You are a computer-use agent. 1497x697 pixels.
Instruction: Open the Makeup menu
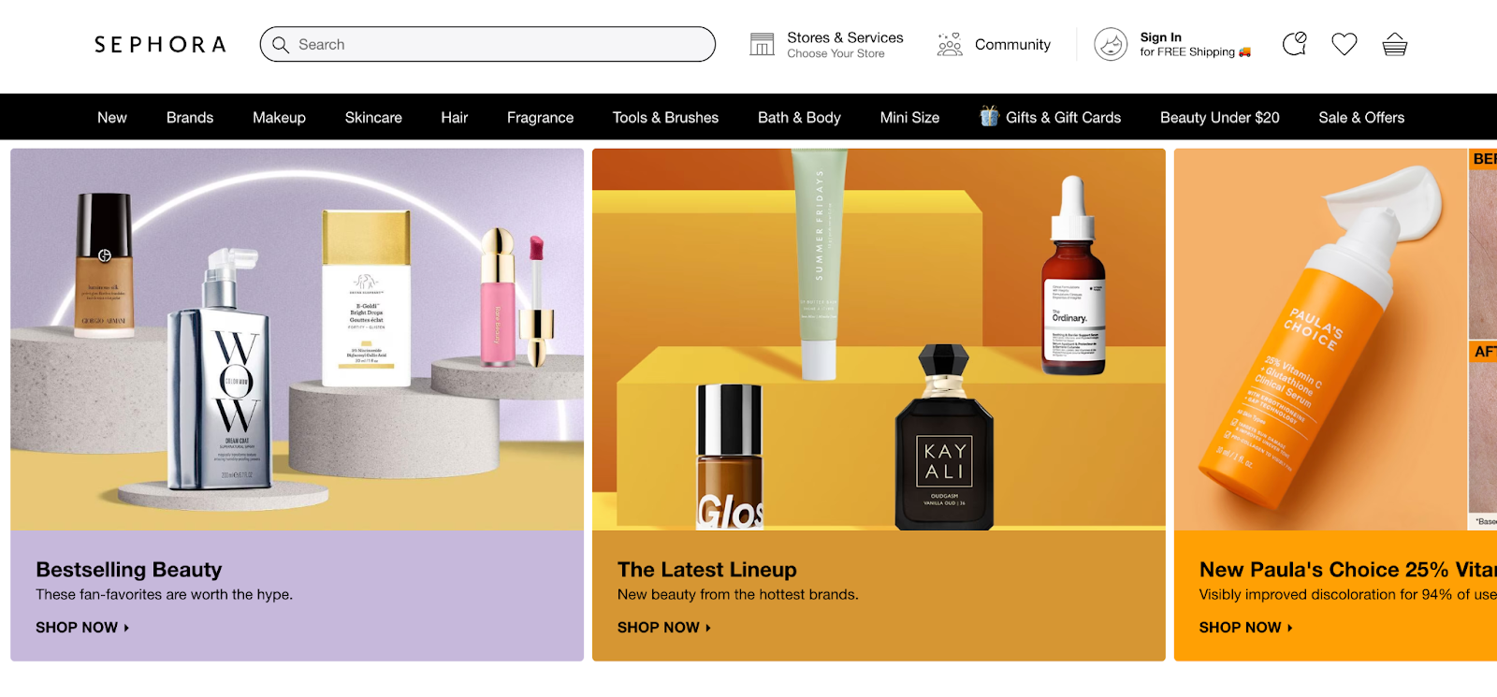tap(279, 117)
